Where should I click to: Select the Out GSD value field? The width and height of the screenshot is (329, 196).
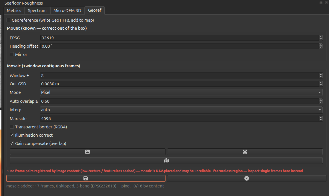pos(179,84)
